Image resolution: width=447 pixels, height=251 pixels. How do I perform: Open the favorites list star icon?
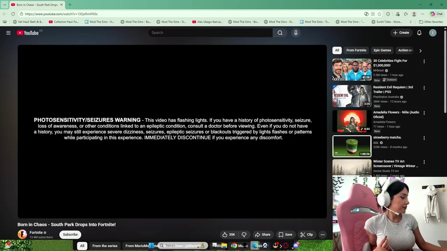coord(406,14)
